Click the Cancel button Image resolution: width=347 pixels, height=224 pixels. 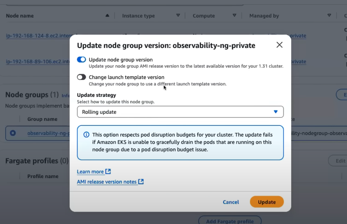(231, 202)
